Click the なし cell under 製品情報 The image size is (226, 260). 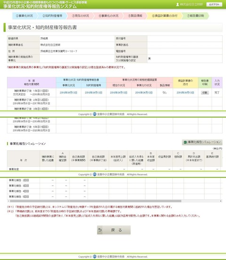tap(165, 93)
